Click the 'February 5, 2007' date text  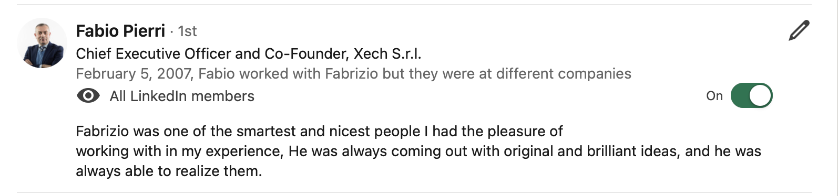click(x=134, y=73)
